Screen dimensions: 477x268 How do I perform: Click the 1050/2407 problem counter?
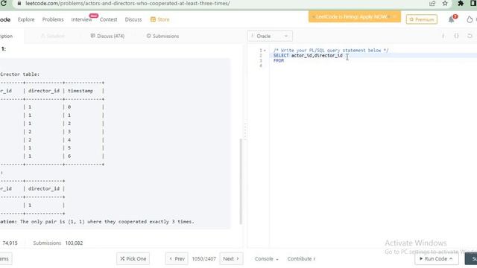tap(203, 258)
